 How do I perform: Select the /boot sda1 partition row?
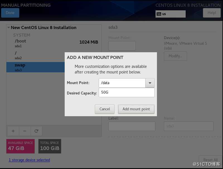pyautogui.click(x=54, y=43)
